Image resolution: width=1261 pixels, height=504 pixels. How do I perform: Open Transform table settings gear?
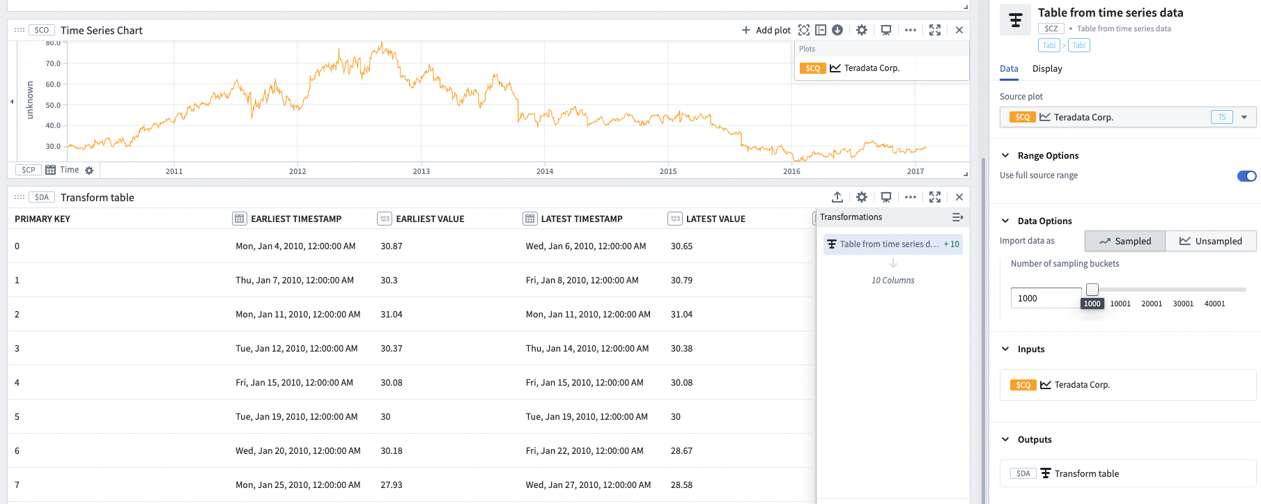tap(862, 197)
